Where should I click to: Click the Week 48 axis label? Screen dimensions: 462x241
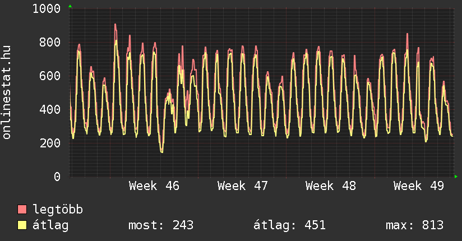click(331, 186)
